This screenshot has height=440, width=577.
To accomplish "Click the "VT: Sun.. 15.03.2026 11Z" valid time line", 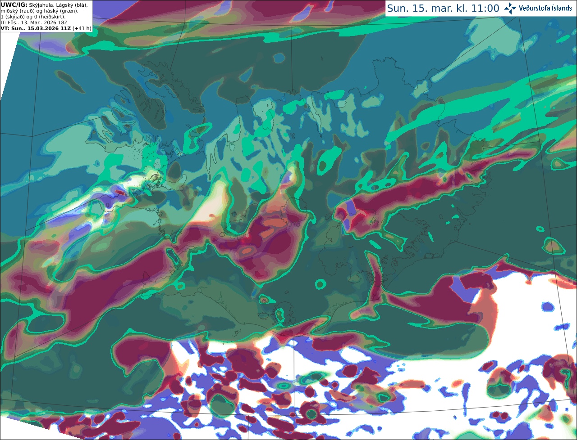I will pyautogui.click(x=36, y=28).
